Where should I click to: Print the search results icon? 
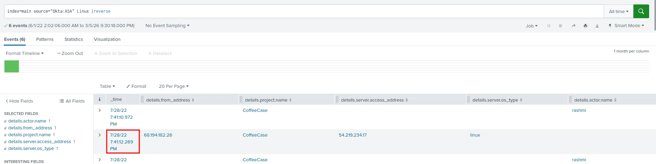[585, 26]
